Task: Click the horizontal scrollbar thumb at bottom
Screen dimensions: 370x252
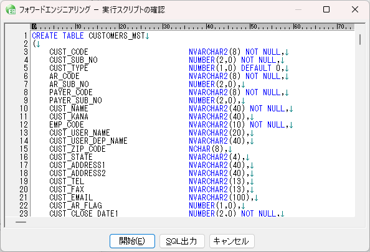Action: (21, 222)
